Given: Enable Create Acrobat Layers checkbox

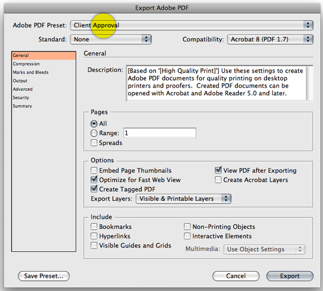Looking at the screenshot, I should pyautogui.click(x=218, y=180).
